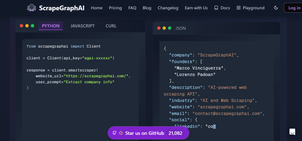This screenshot has width=302, height=141.
Task: Switch to the CURL code tab
Action: (x=111, y=26)
